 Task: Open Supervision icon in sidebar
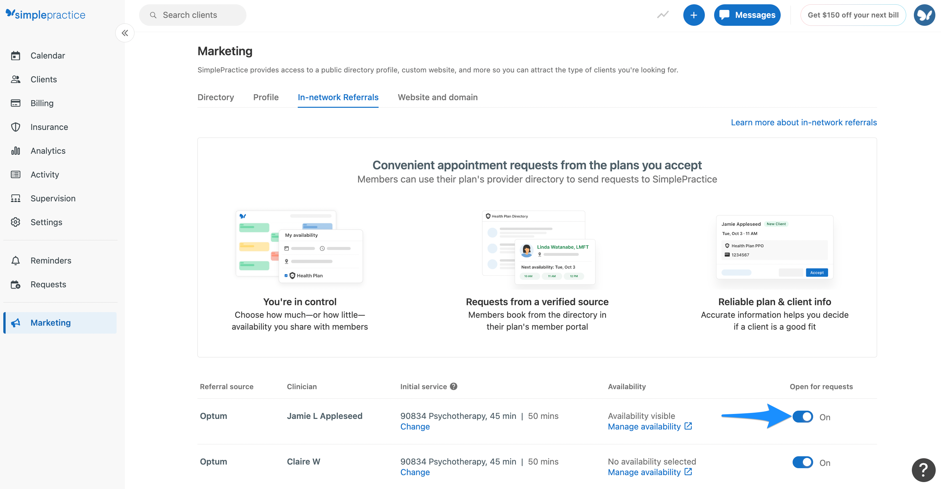tap(15, 198)
